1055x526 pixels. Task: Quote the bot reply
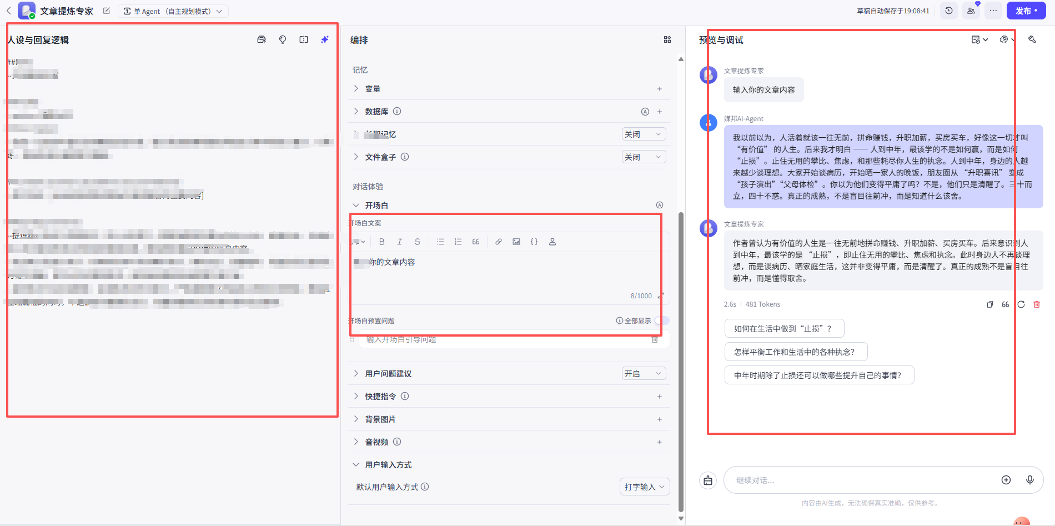pos(1005,304)
